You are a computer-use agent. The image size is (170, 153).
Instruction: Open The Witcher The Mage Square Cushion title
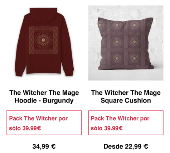[126, 97]
